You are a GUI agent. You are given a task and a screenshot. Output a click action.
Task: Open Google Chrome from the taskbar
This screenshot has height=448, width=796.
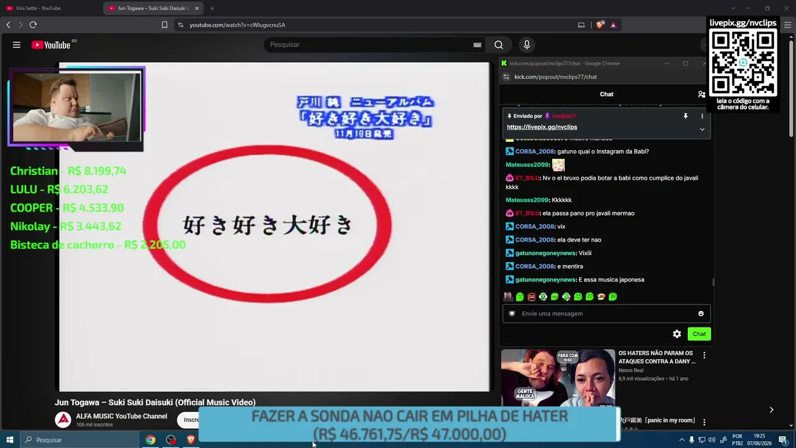pyautogui.click(x=150, y=440)
